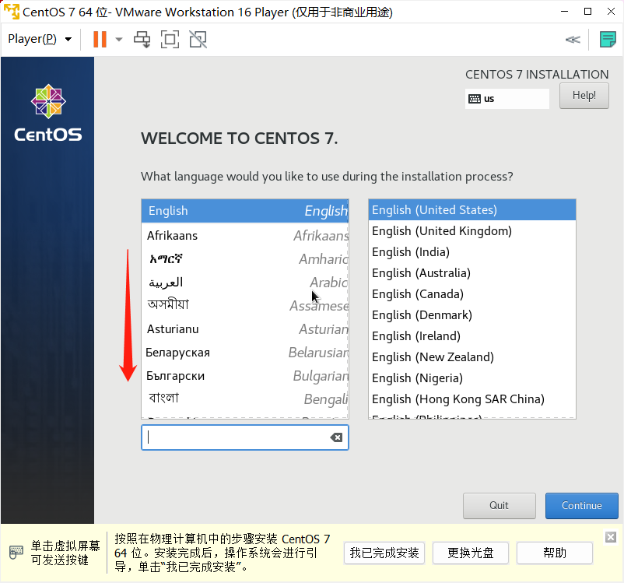Open the Help! button
The image size is (624, 583).
584,96
